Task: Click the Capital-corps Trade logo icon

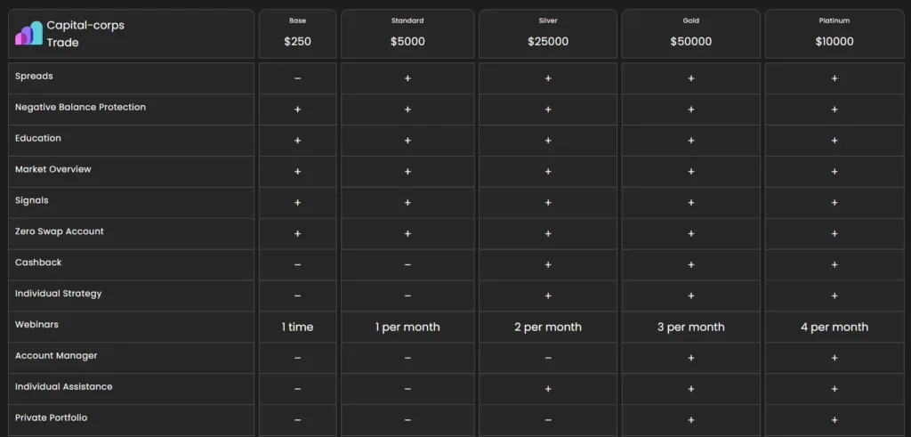Action: [x=28, y=34]
